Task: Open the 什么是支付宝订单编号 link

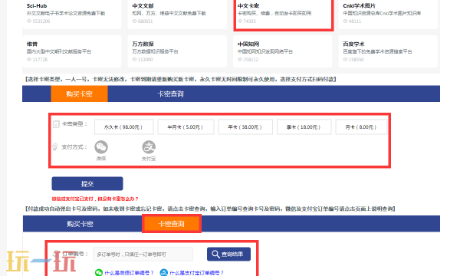Action: (x=196, y=273)
